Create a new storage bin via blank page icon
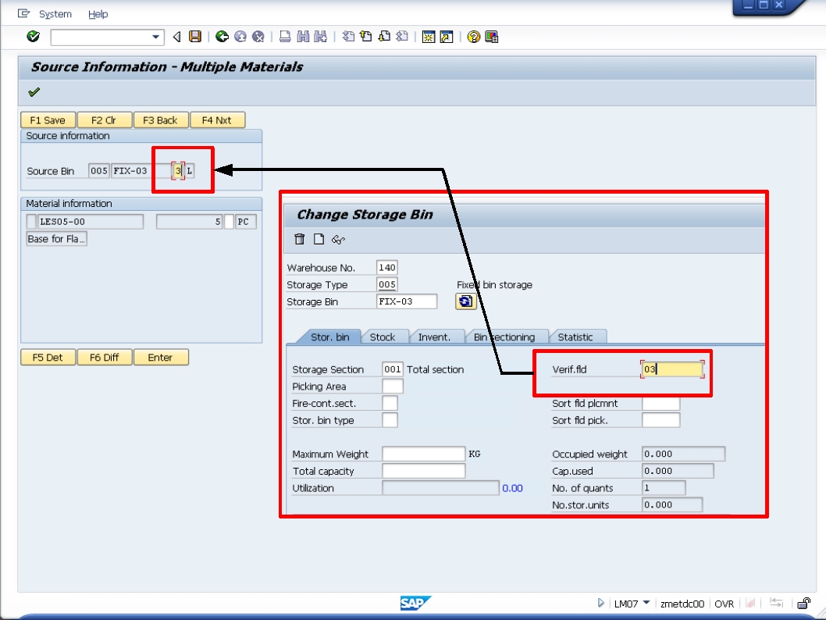Image resolution: width=826 pixels, height=620 pixels. click(318, 240)
